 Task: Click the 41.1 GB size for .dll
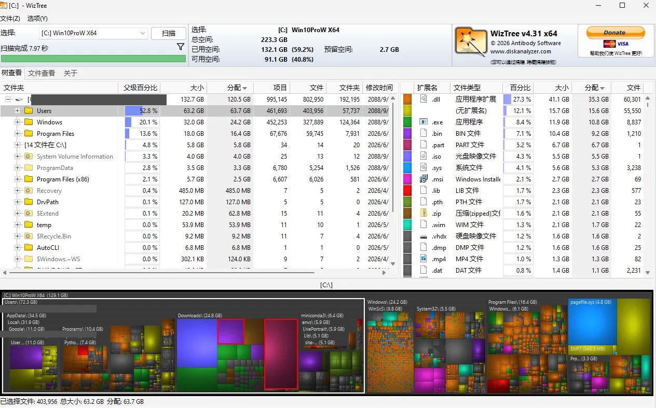click(x=559, y=99)
